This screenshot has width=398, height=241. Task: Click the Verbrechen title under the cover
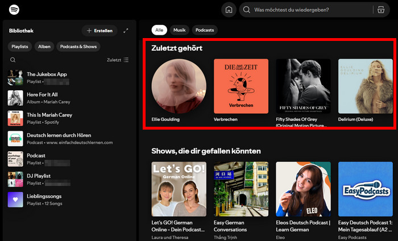[x=225, y=119]
